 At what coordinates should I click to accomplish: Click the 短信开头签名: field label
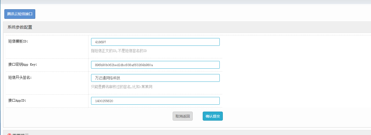click(20, 77)
